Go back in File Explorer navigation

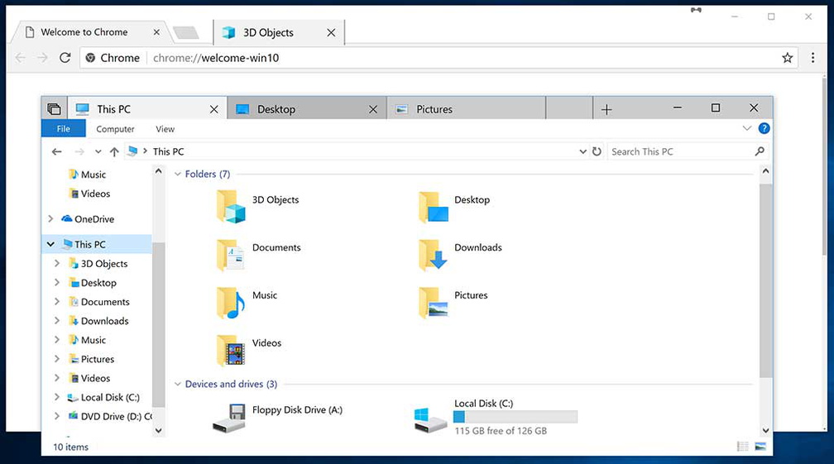point(56,152)
